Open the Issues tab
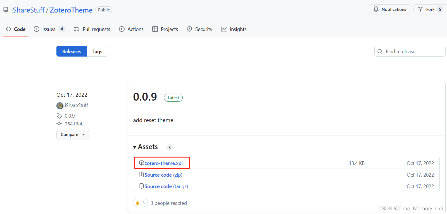The width and height of the screenshot is (447, 214). point(49,29)
